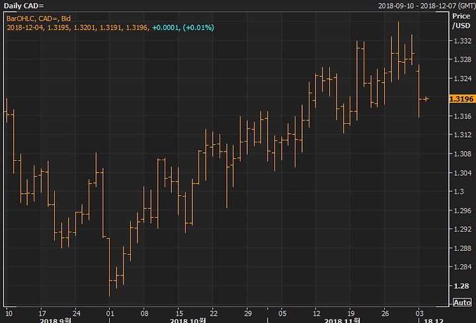This screenshot has height=323, width=476.
Task: Click the (+0.01%) percent change value
Action: click(x=198, y=28)
